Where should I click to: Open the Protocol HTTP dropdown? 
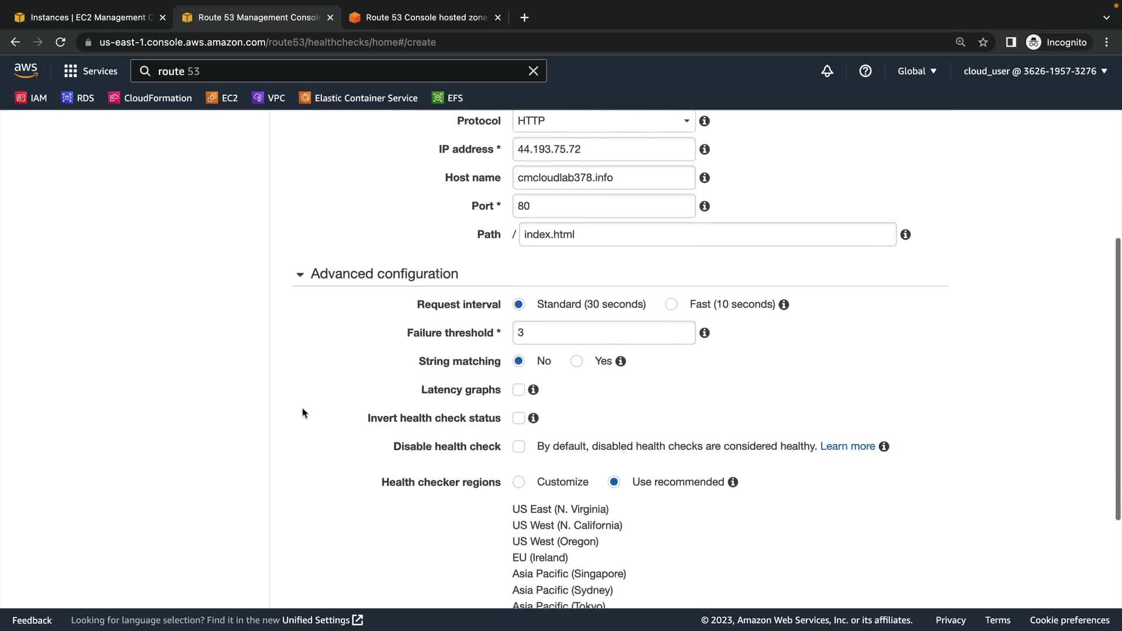pyautogui.click(x=603, y=121)
